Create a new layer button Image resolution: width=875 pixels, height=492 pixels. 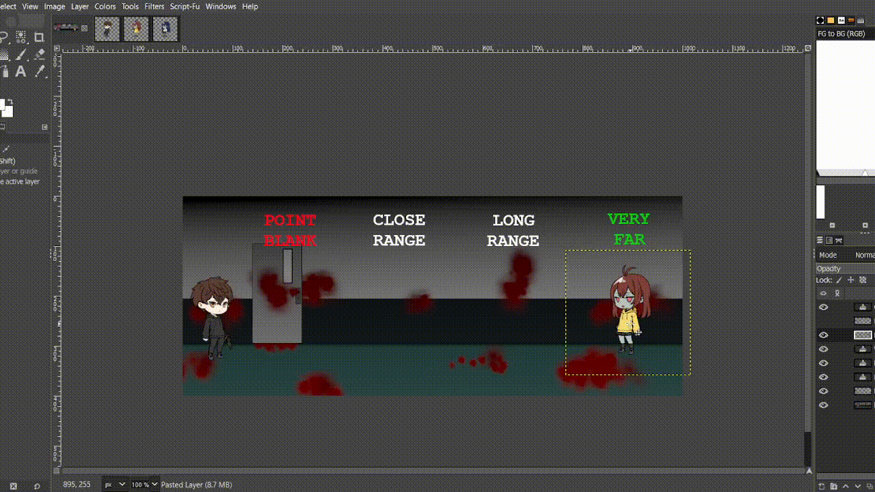coord(822,486)
